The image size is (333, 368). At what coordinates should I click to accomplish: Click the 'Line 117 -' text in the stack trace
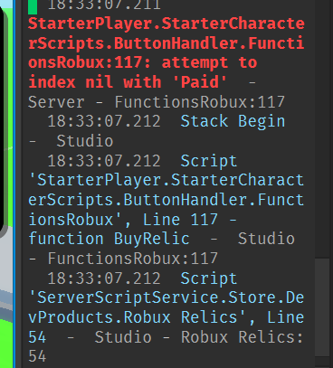[189, 220]
